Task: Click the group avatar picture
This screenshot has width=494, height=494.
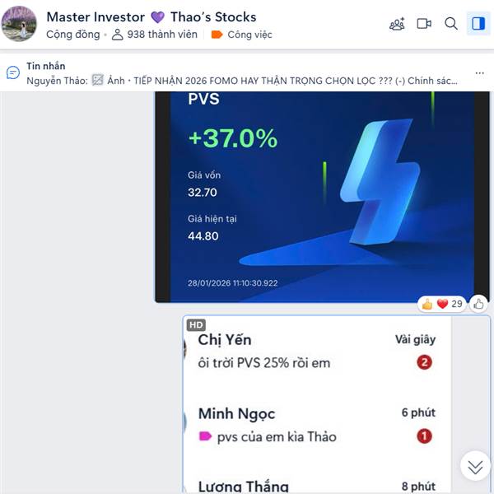Action: 19,24
